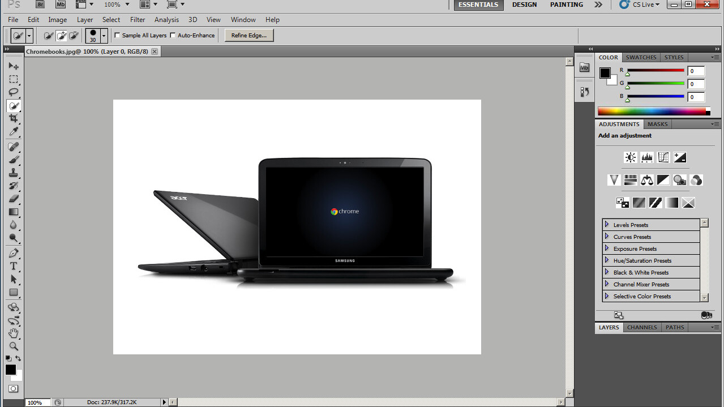Click the red R color slider
Viewport: 724px width, 407px height.
[656, 71]
